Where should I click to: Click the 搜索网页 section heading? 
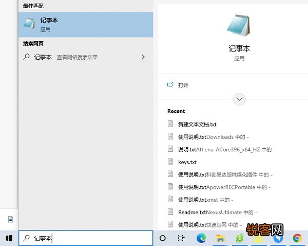[33, 44]
